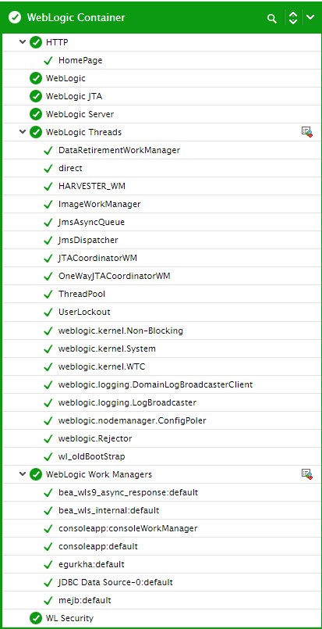The width and height of the screenshot is (322, 629).
Task: Click the check mark beside DataRetirementWorkManager
Action: tap(48, 151)
